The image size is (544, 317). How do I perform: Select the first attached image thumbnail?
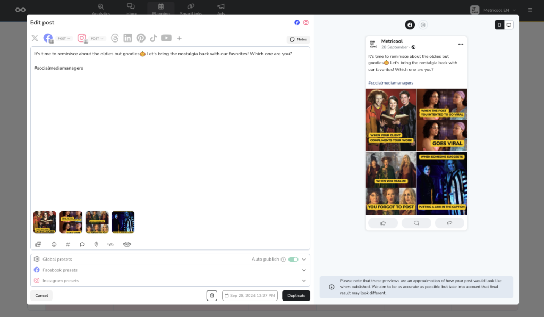[x=45, y=222]
